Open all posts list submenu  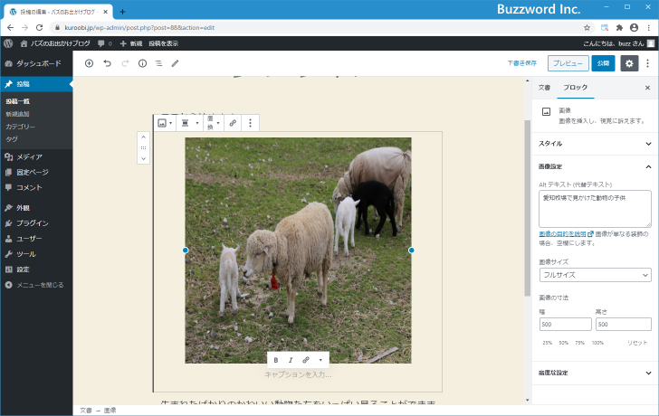(x=18, y=101)
